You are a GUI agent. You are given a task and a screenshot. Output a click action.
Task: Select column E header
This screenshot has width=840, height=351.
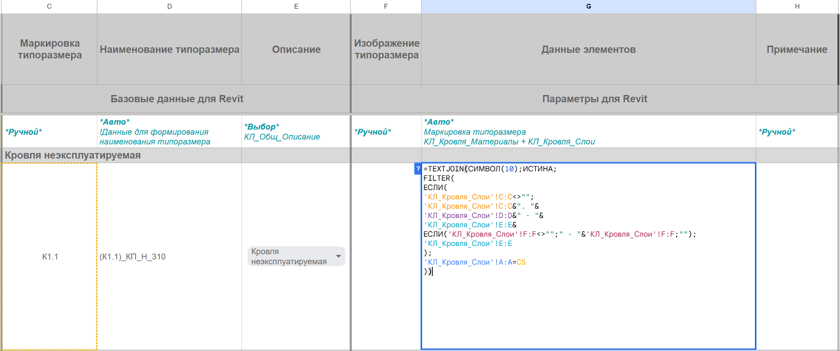[296, 6]
